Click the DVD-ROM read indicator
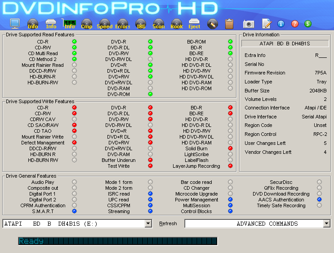334x253 pixels. [150, 94]
